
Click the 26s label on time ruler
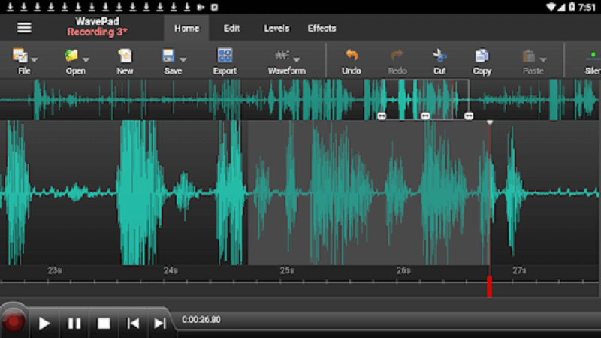click(403, 270)
